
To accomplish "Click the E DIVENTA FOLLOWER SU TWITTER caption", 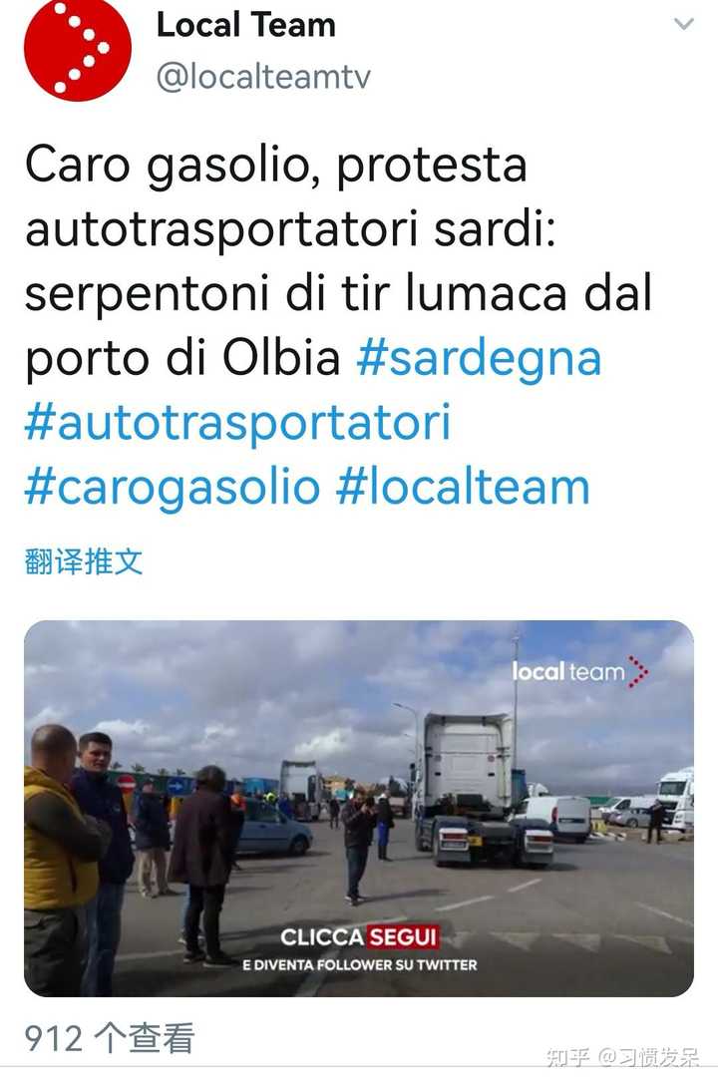I will pyautogui.click(x=359, y=964).
